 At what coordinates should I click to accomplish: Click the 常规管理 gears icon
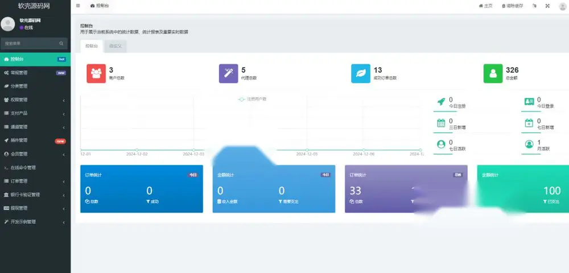coord(6,73)
